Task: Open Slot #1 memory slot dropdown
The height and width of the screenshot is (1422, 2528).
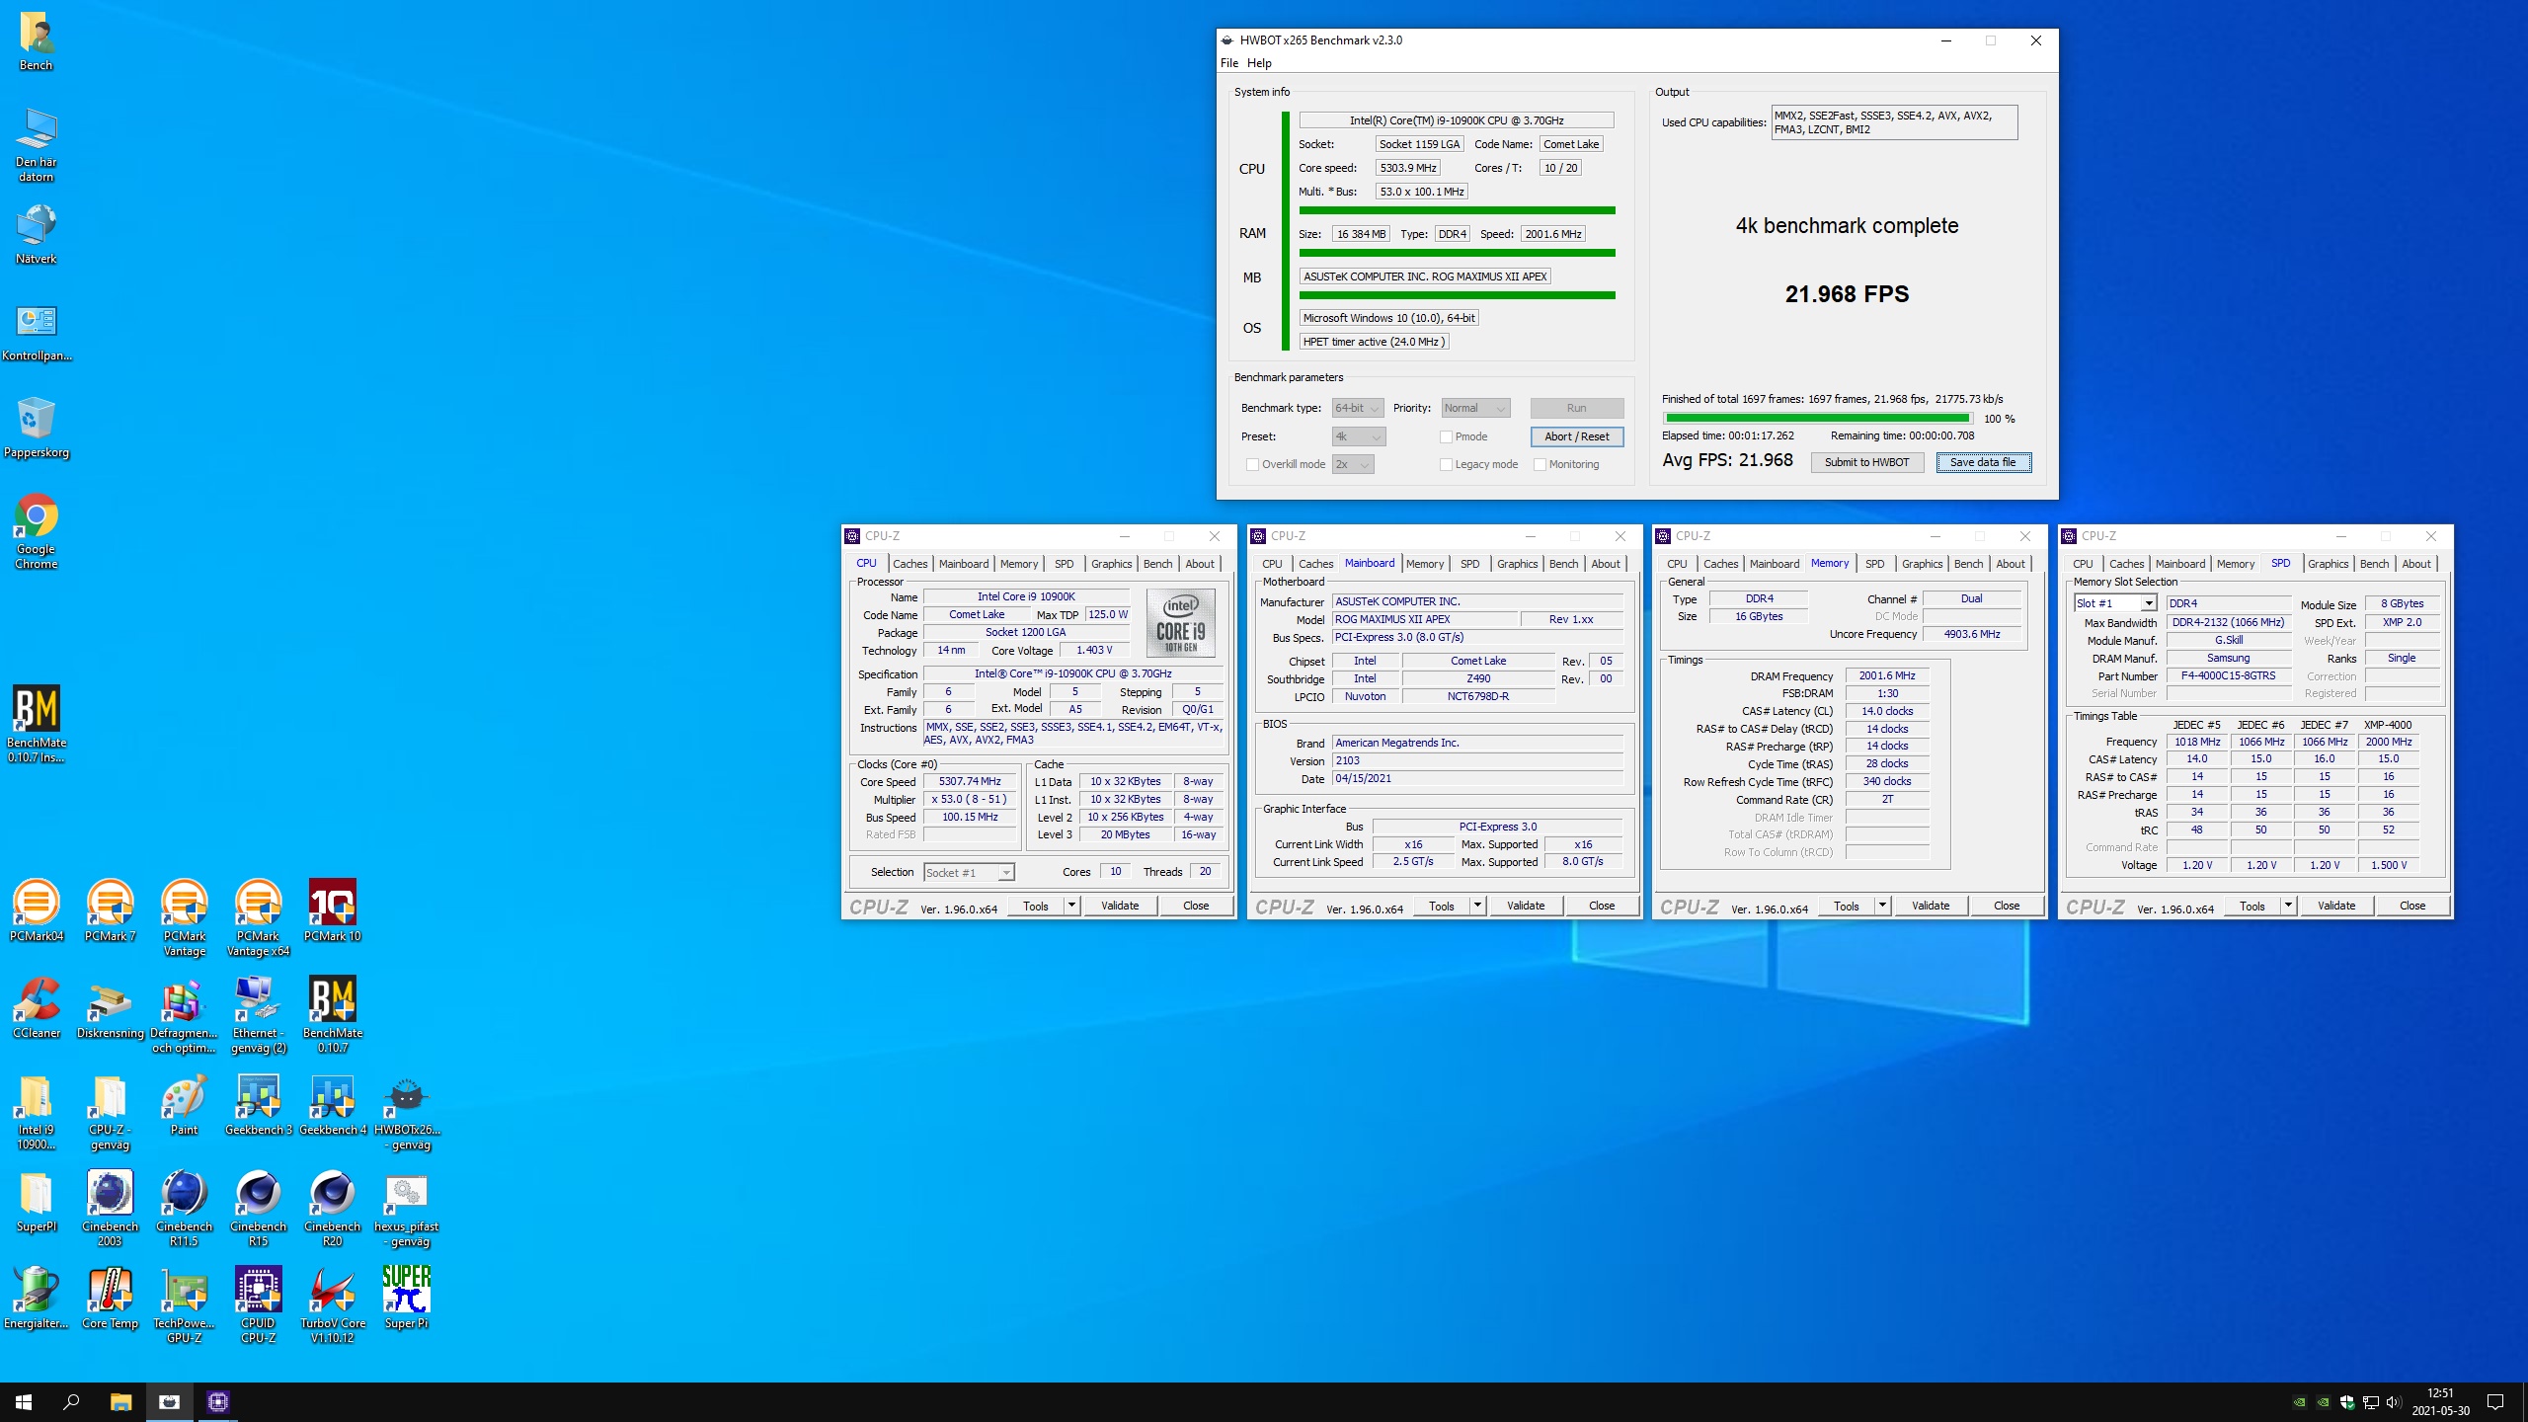Action: 2114,603
